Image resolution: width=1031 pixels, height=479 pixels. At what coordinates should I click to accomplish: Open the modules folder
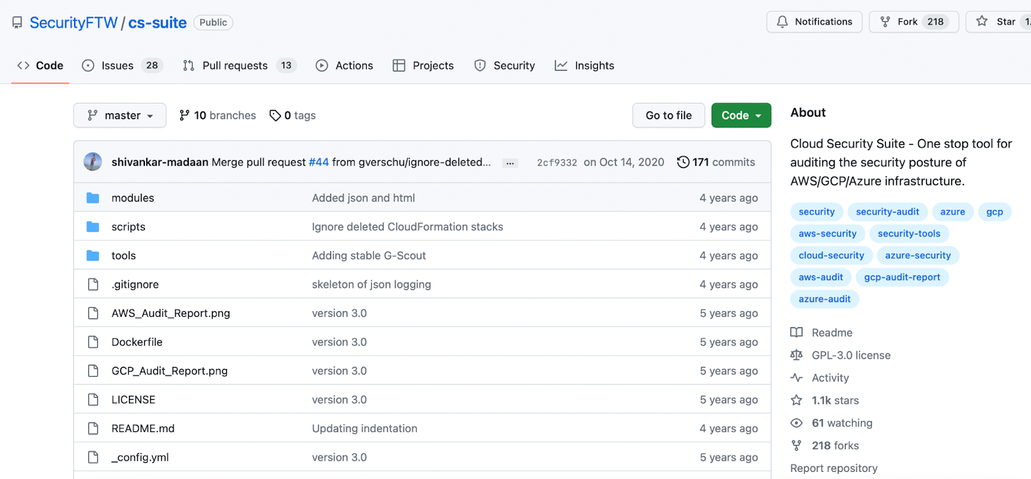coord(133,198)
